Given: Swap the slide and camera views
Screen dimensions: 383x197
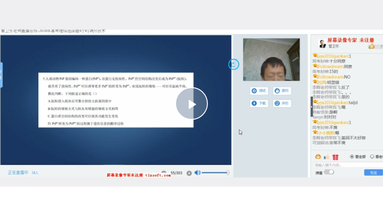Looking at the screenshot, I should (234, 64).
